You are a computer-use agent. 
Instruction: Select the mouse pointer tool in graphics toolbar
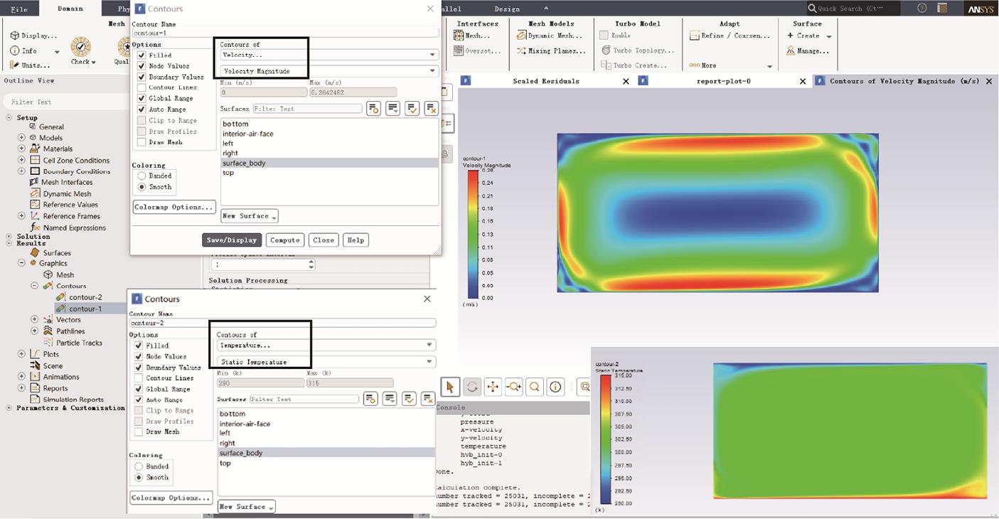click(449, 387)
